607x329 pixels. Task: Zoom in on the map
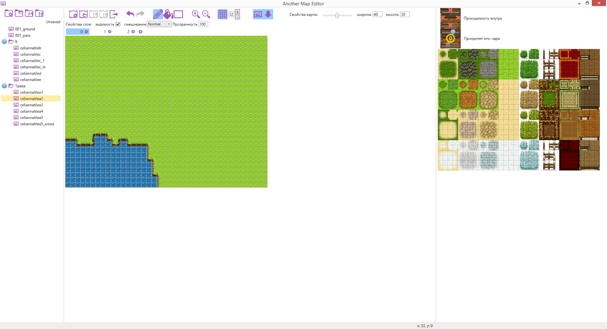coord(196,14)
